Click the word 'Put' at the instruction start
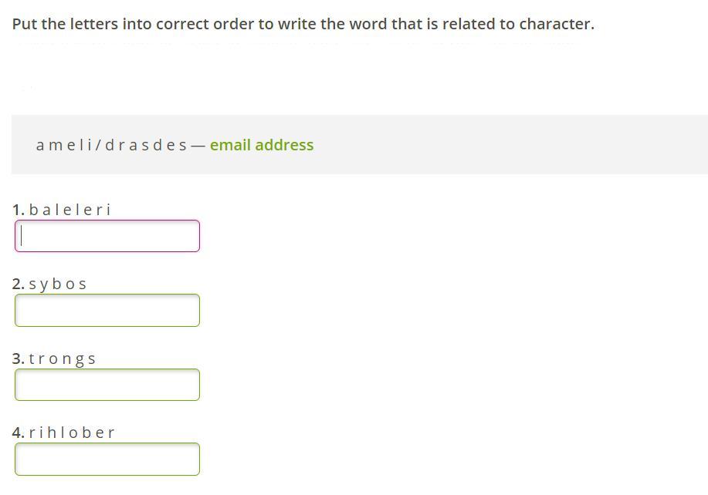The image size is (708, 495). coord(25,24)
